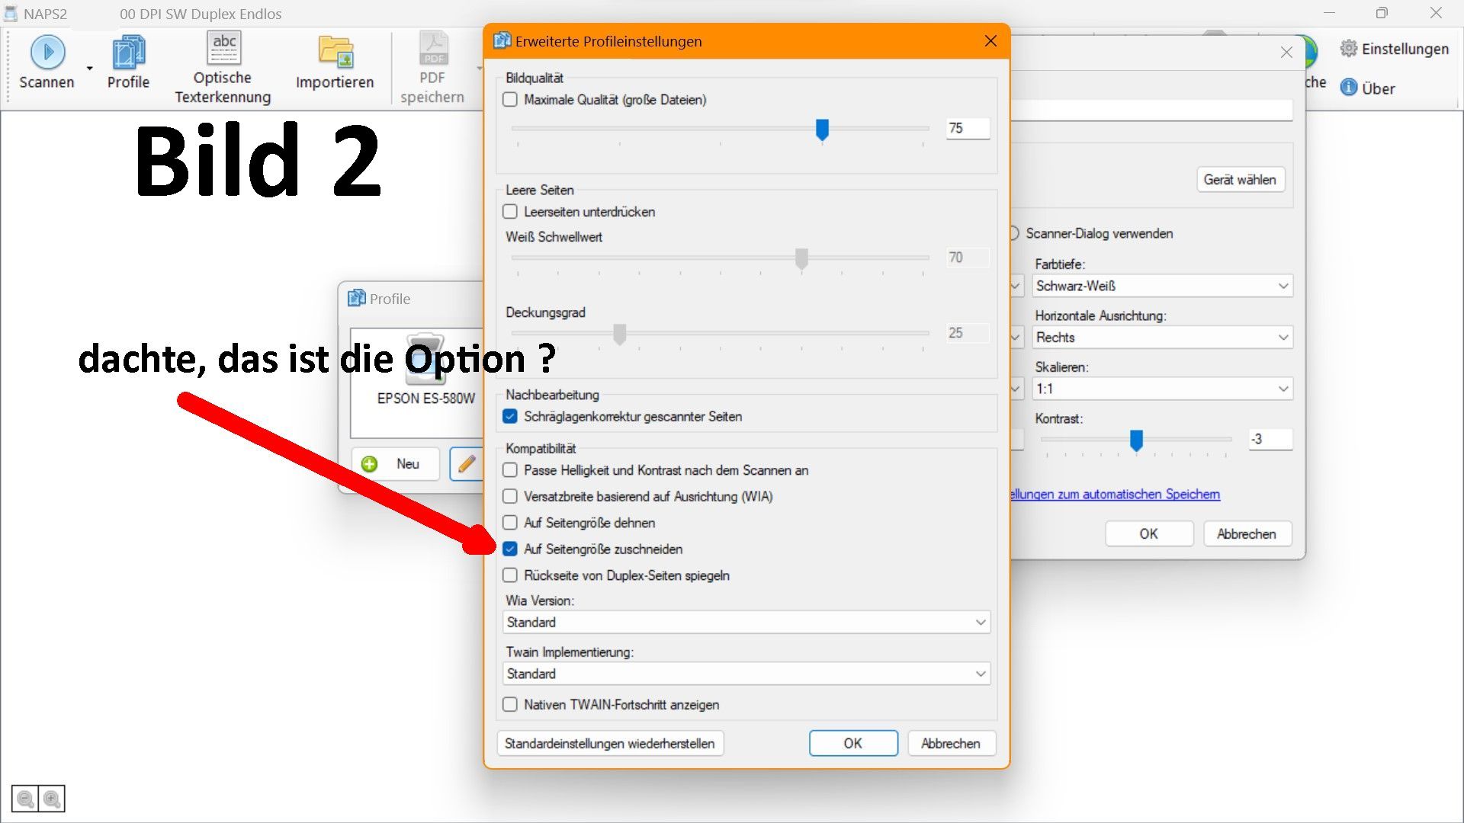The height and width of the screenshot is (823, 1464).
Task: Click the Scannen play icon
Action: [47, 52]
